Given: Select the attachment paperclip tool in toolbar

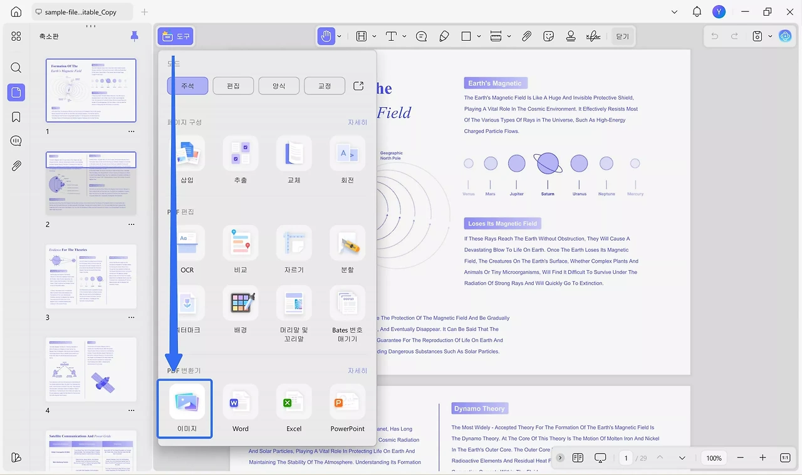Looking at the screenshot, I should click(x=526, y=36).
